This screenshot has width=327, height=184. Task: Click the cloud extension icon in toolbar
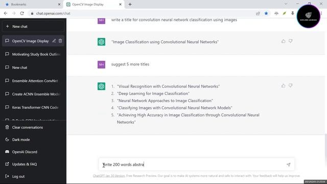pyautogui.click(x=276, y=13)
